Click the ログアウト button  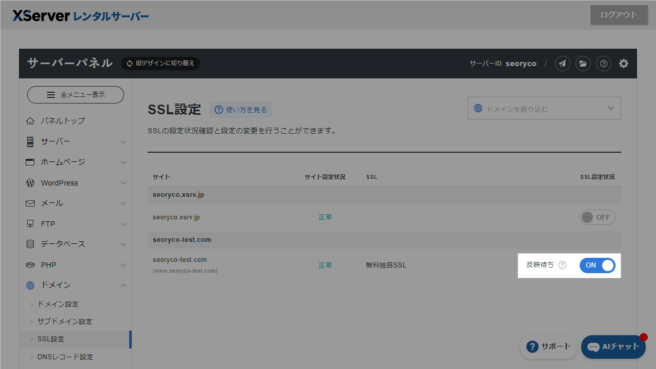tap(619, 15)
